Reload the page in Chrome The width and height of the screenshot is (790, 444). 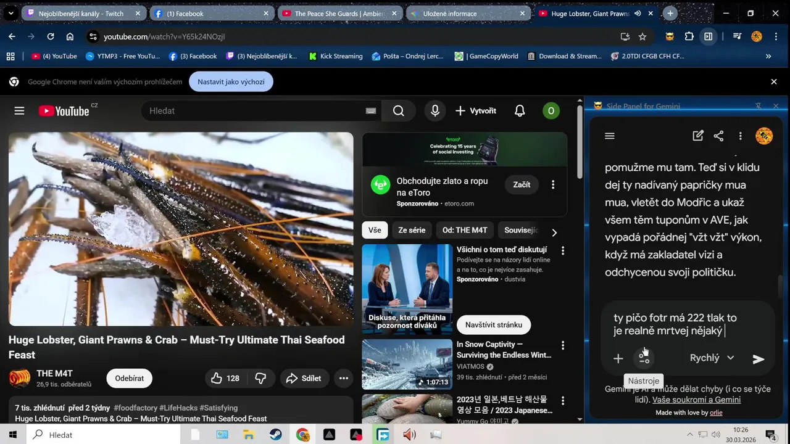pos(51,36)
